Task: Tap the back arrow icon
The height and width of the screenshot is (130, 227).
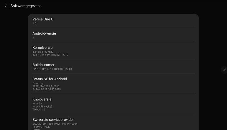Action: pyautogui.click(x=5, y=6)
